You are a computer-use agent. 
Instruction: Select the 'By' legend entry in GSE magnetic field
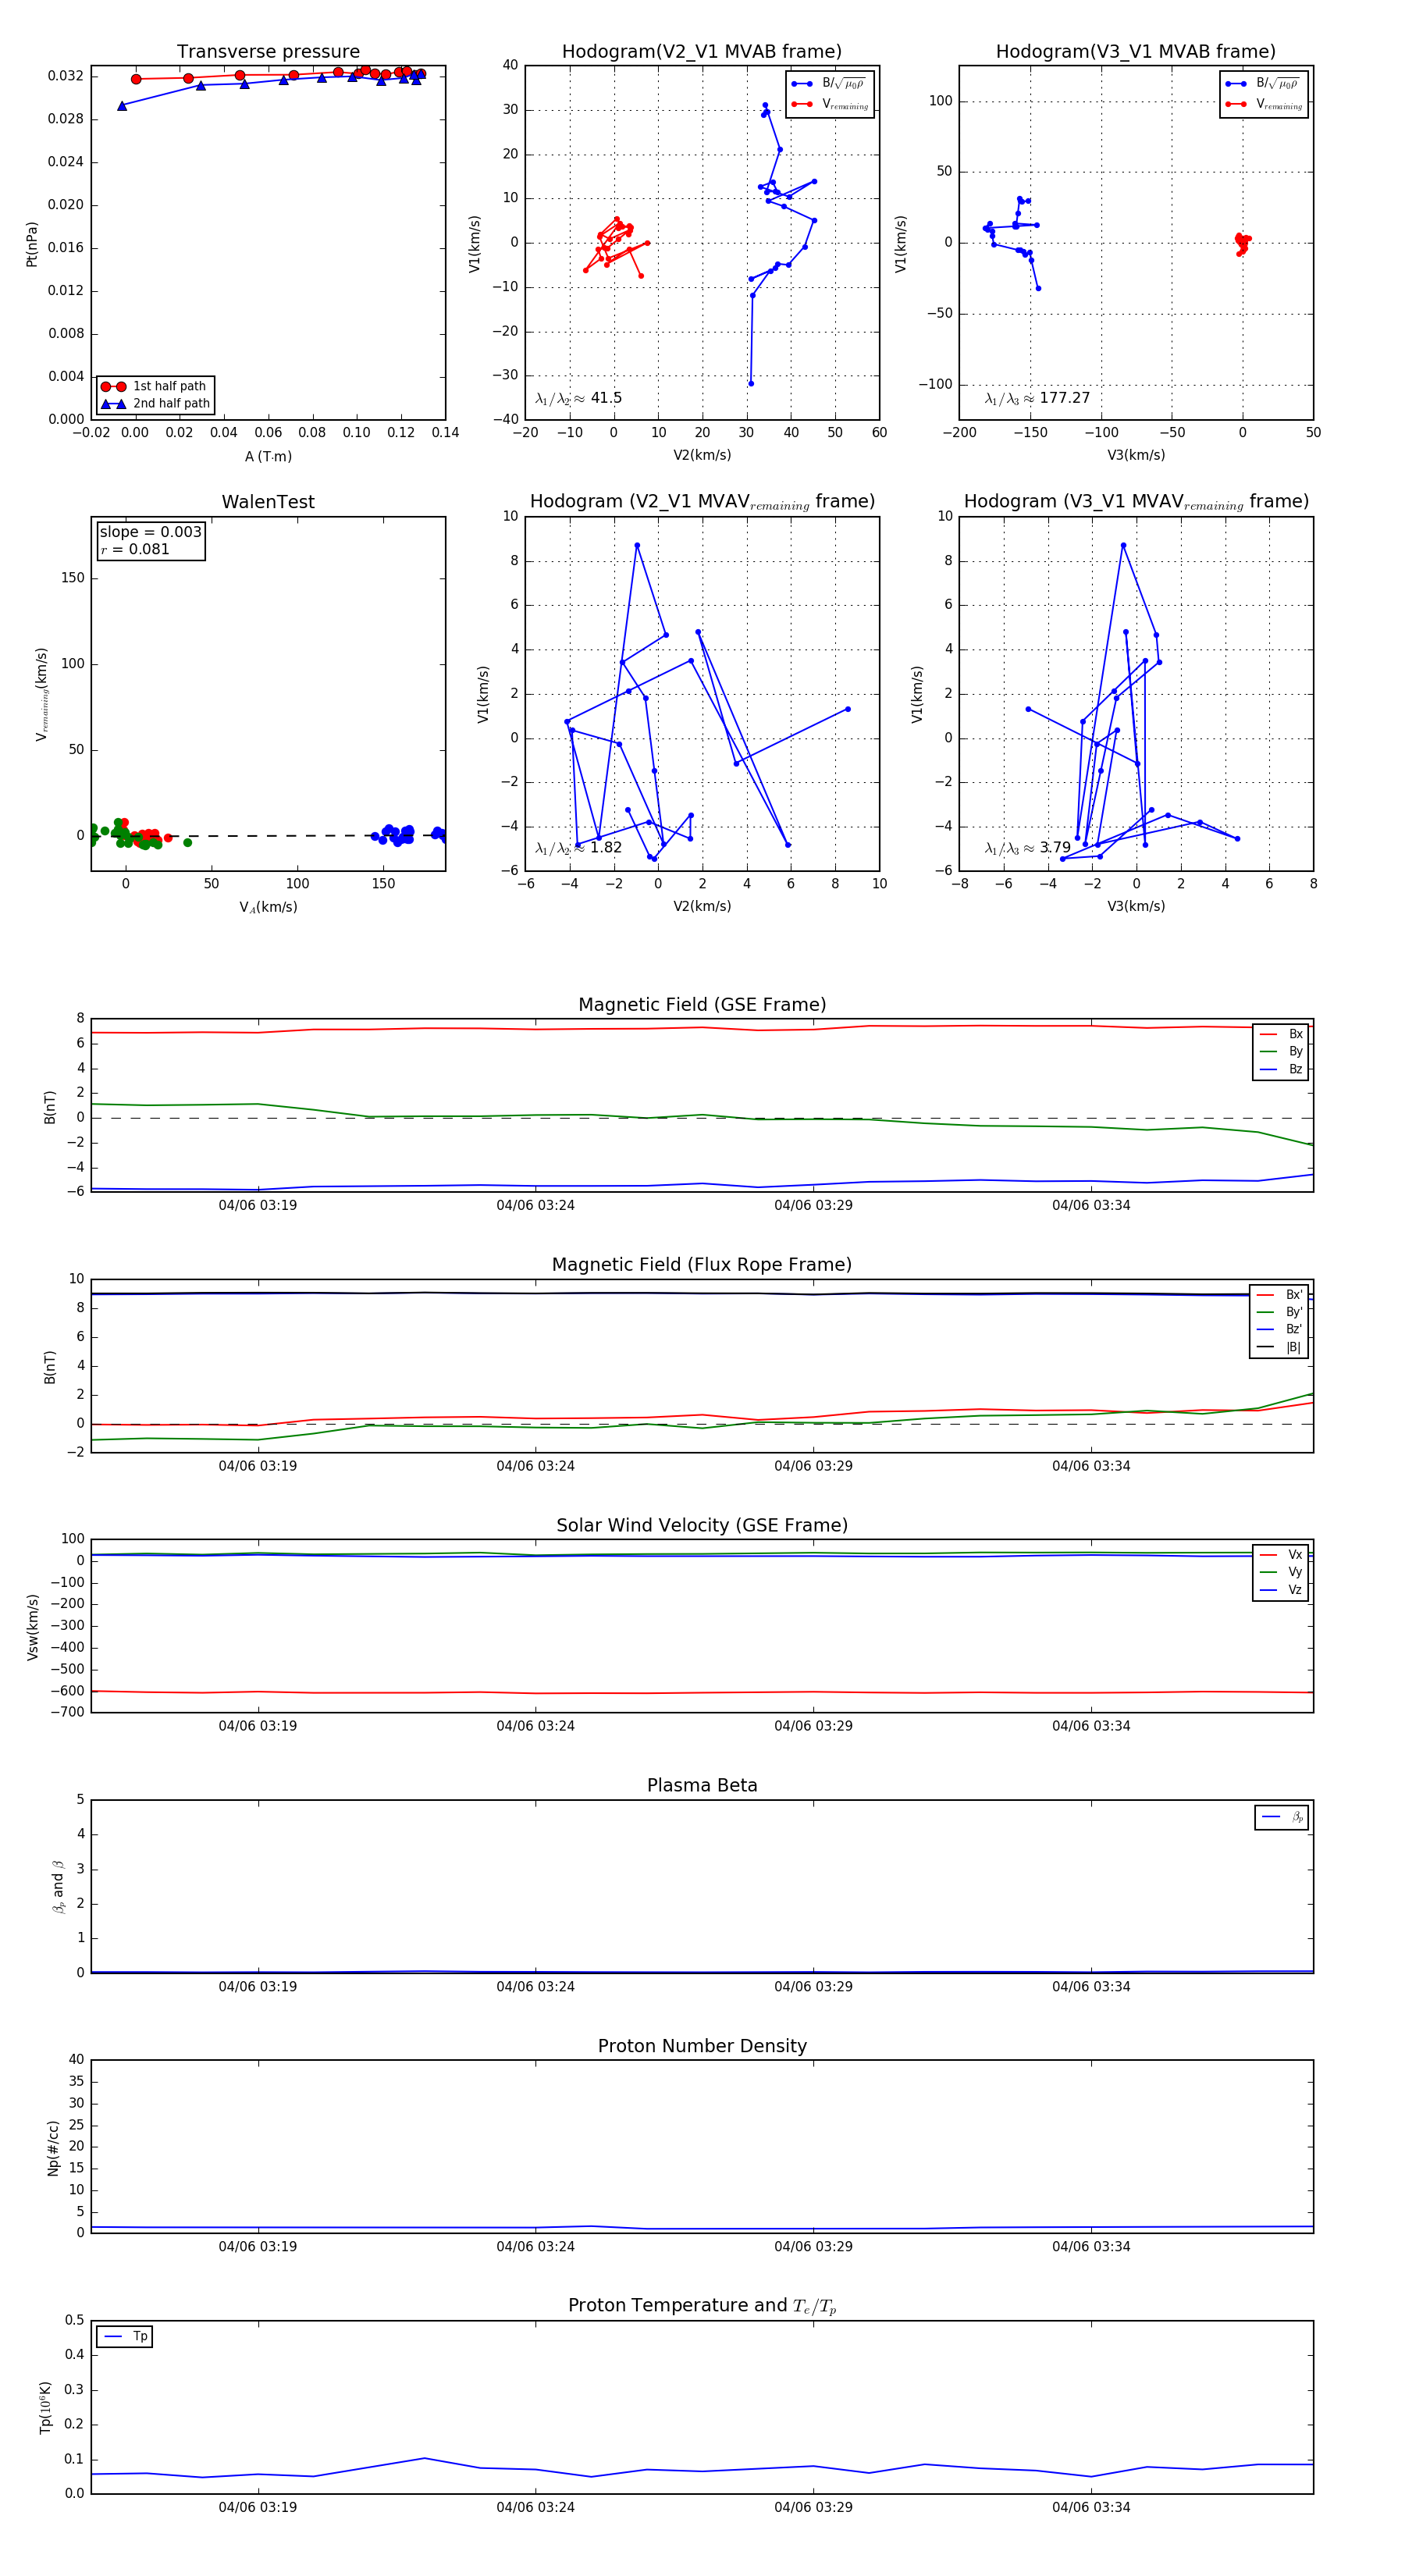click(x=1281, y=1052)
